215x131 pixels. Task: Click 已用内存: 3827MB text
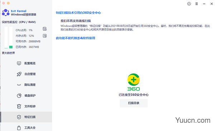click(27, 47)
